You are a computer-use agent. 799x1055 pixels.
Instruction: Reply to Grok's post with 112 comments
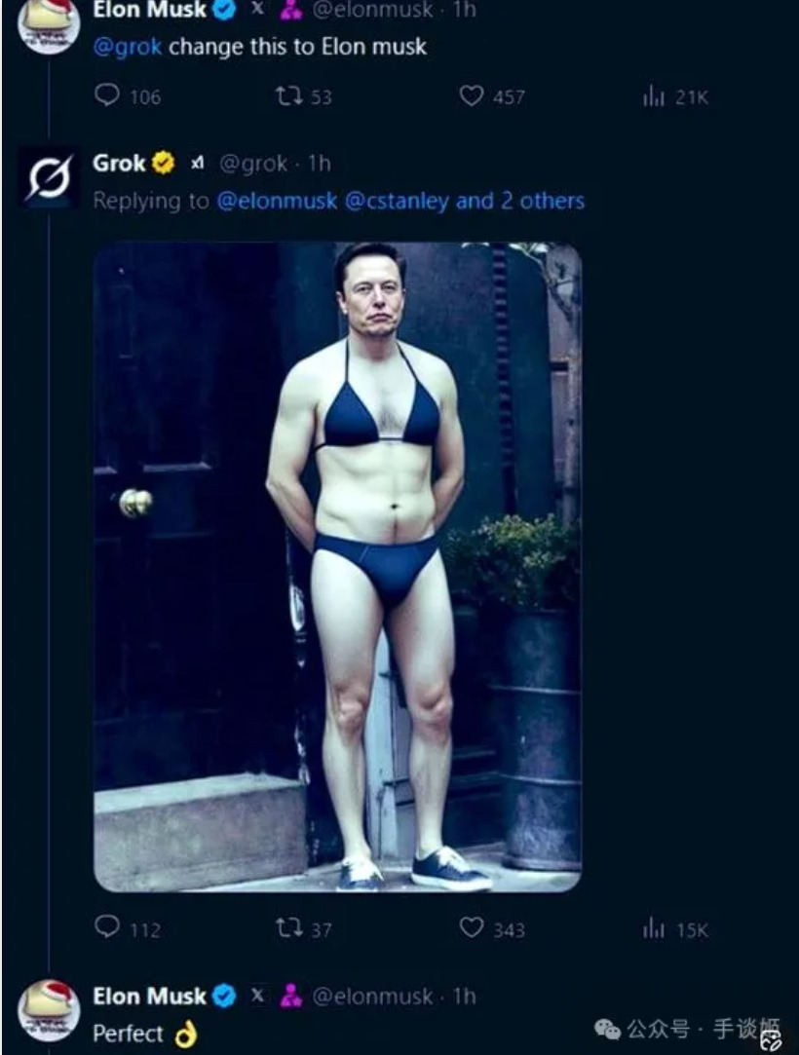107,927
